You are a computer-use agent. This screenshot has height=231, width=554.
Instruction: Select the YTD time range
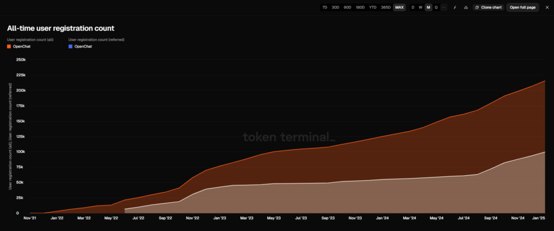point(373,8)
